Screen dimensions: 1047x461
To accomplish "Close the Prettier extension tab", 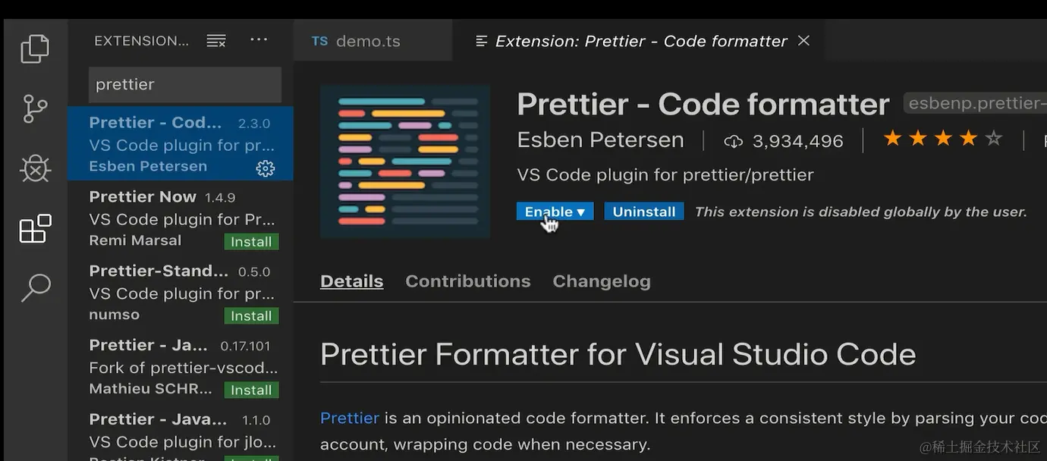I will (804, 41).
